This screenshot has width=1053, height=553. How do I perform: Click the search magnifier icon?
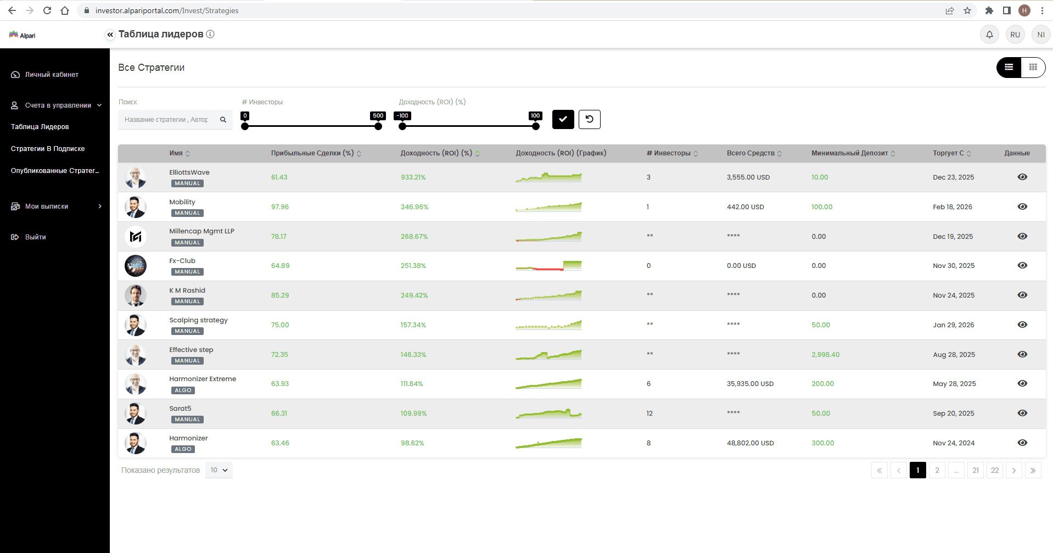point(223,120)
